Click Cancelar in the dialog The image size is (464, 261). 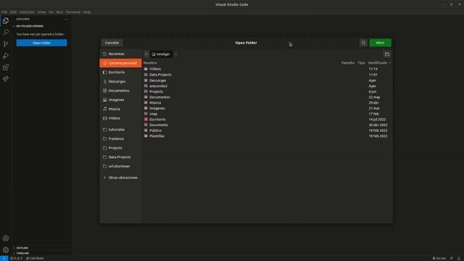[x=112, y=43]
